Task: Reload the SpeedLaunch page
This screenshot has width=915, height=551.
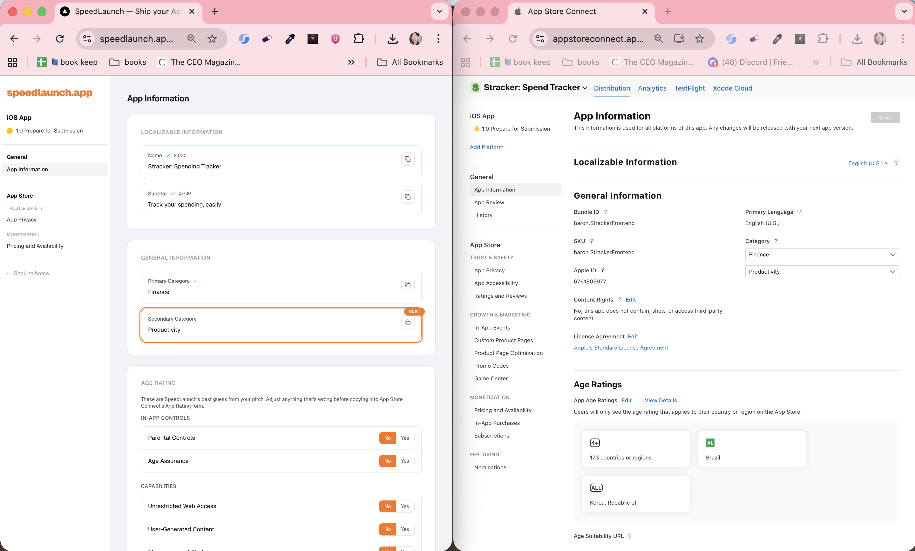Action: (x=60, y=39)
